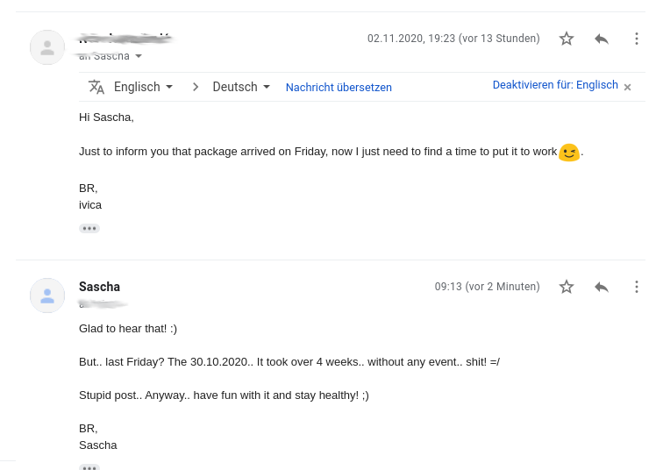Close the translation bar
The width and height of the screenshot is (649, 470).
(x=627, y=87)
